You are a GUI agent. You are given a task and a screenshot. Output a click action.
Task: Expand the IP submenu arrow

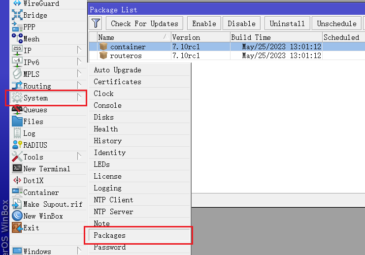tap(79, 50)
